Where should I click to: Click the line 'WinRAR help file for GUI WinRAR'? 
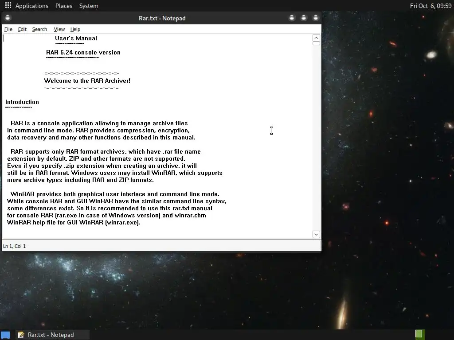(x=74, y=222)
